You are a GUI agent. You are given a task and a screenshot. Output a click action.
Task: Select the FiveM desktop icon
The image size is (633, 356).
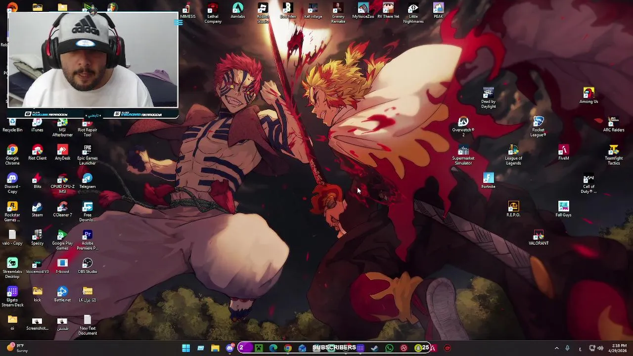tap(563, 152)
